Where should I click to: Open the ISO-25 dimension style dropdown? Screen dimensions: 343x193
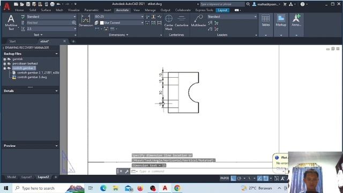(119, 17)
